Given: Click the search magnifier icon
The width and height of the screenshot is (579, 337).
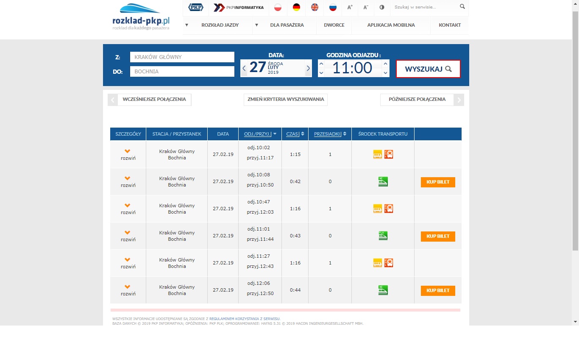Looking at the screenshot, I should pyautogui.click(x=462, y=7).
